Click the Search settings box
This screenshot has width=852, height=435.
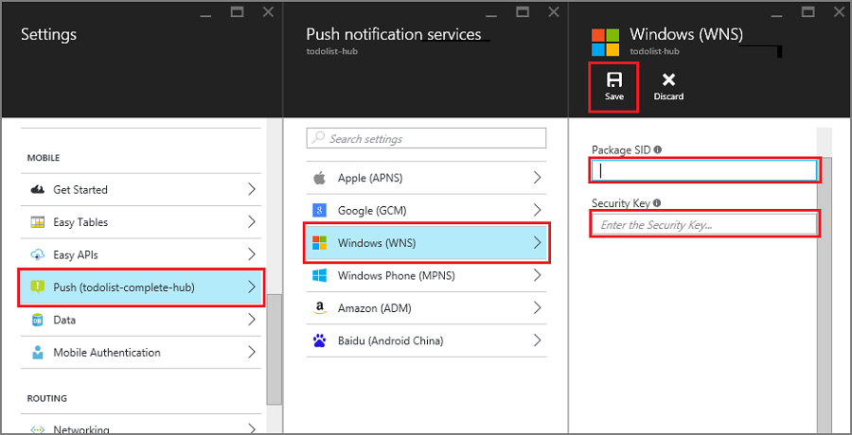[x=426, y=139]
